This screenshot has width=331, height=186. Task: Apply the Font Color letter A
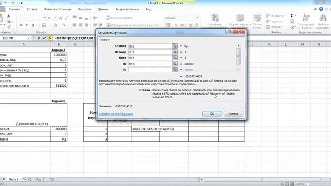click(x=64, y=25)
